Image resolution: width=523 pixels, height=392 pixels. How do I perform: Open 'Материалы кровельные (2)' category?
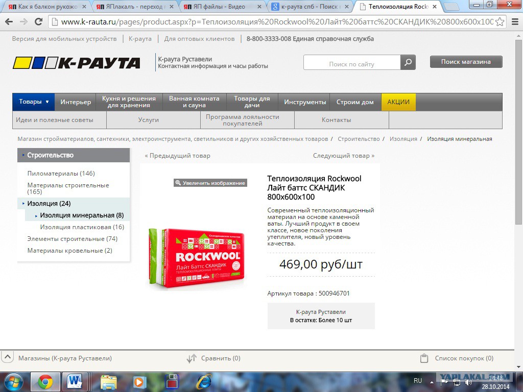[69, 250]
